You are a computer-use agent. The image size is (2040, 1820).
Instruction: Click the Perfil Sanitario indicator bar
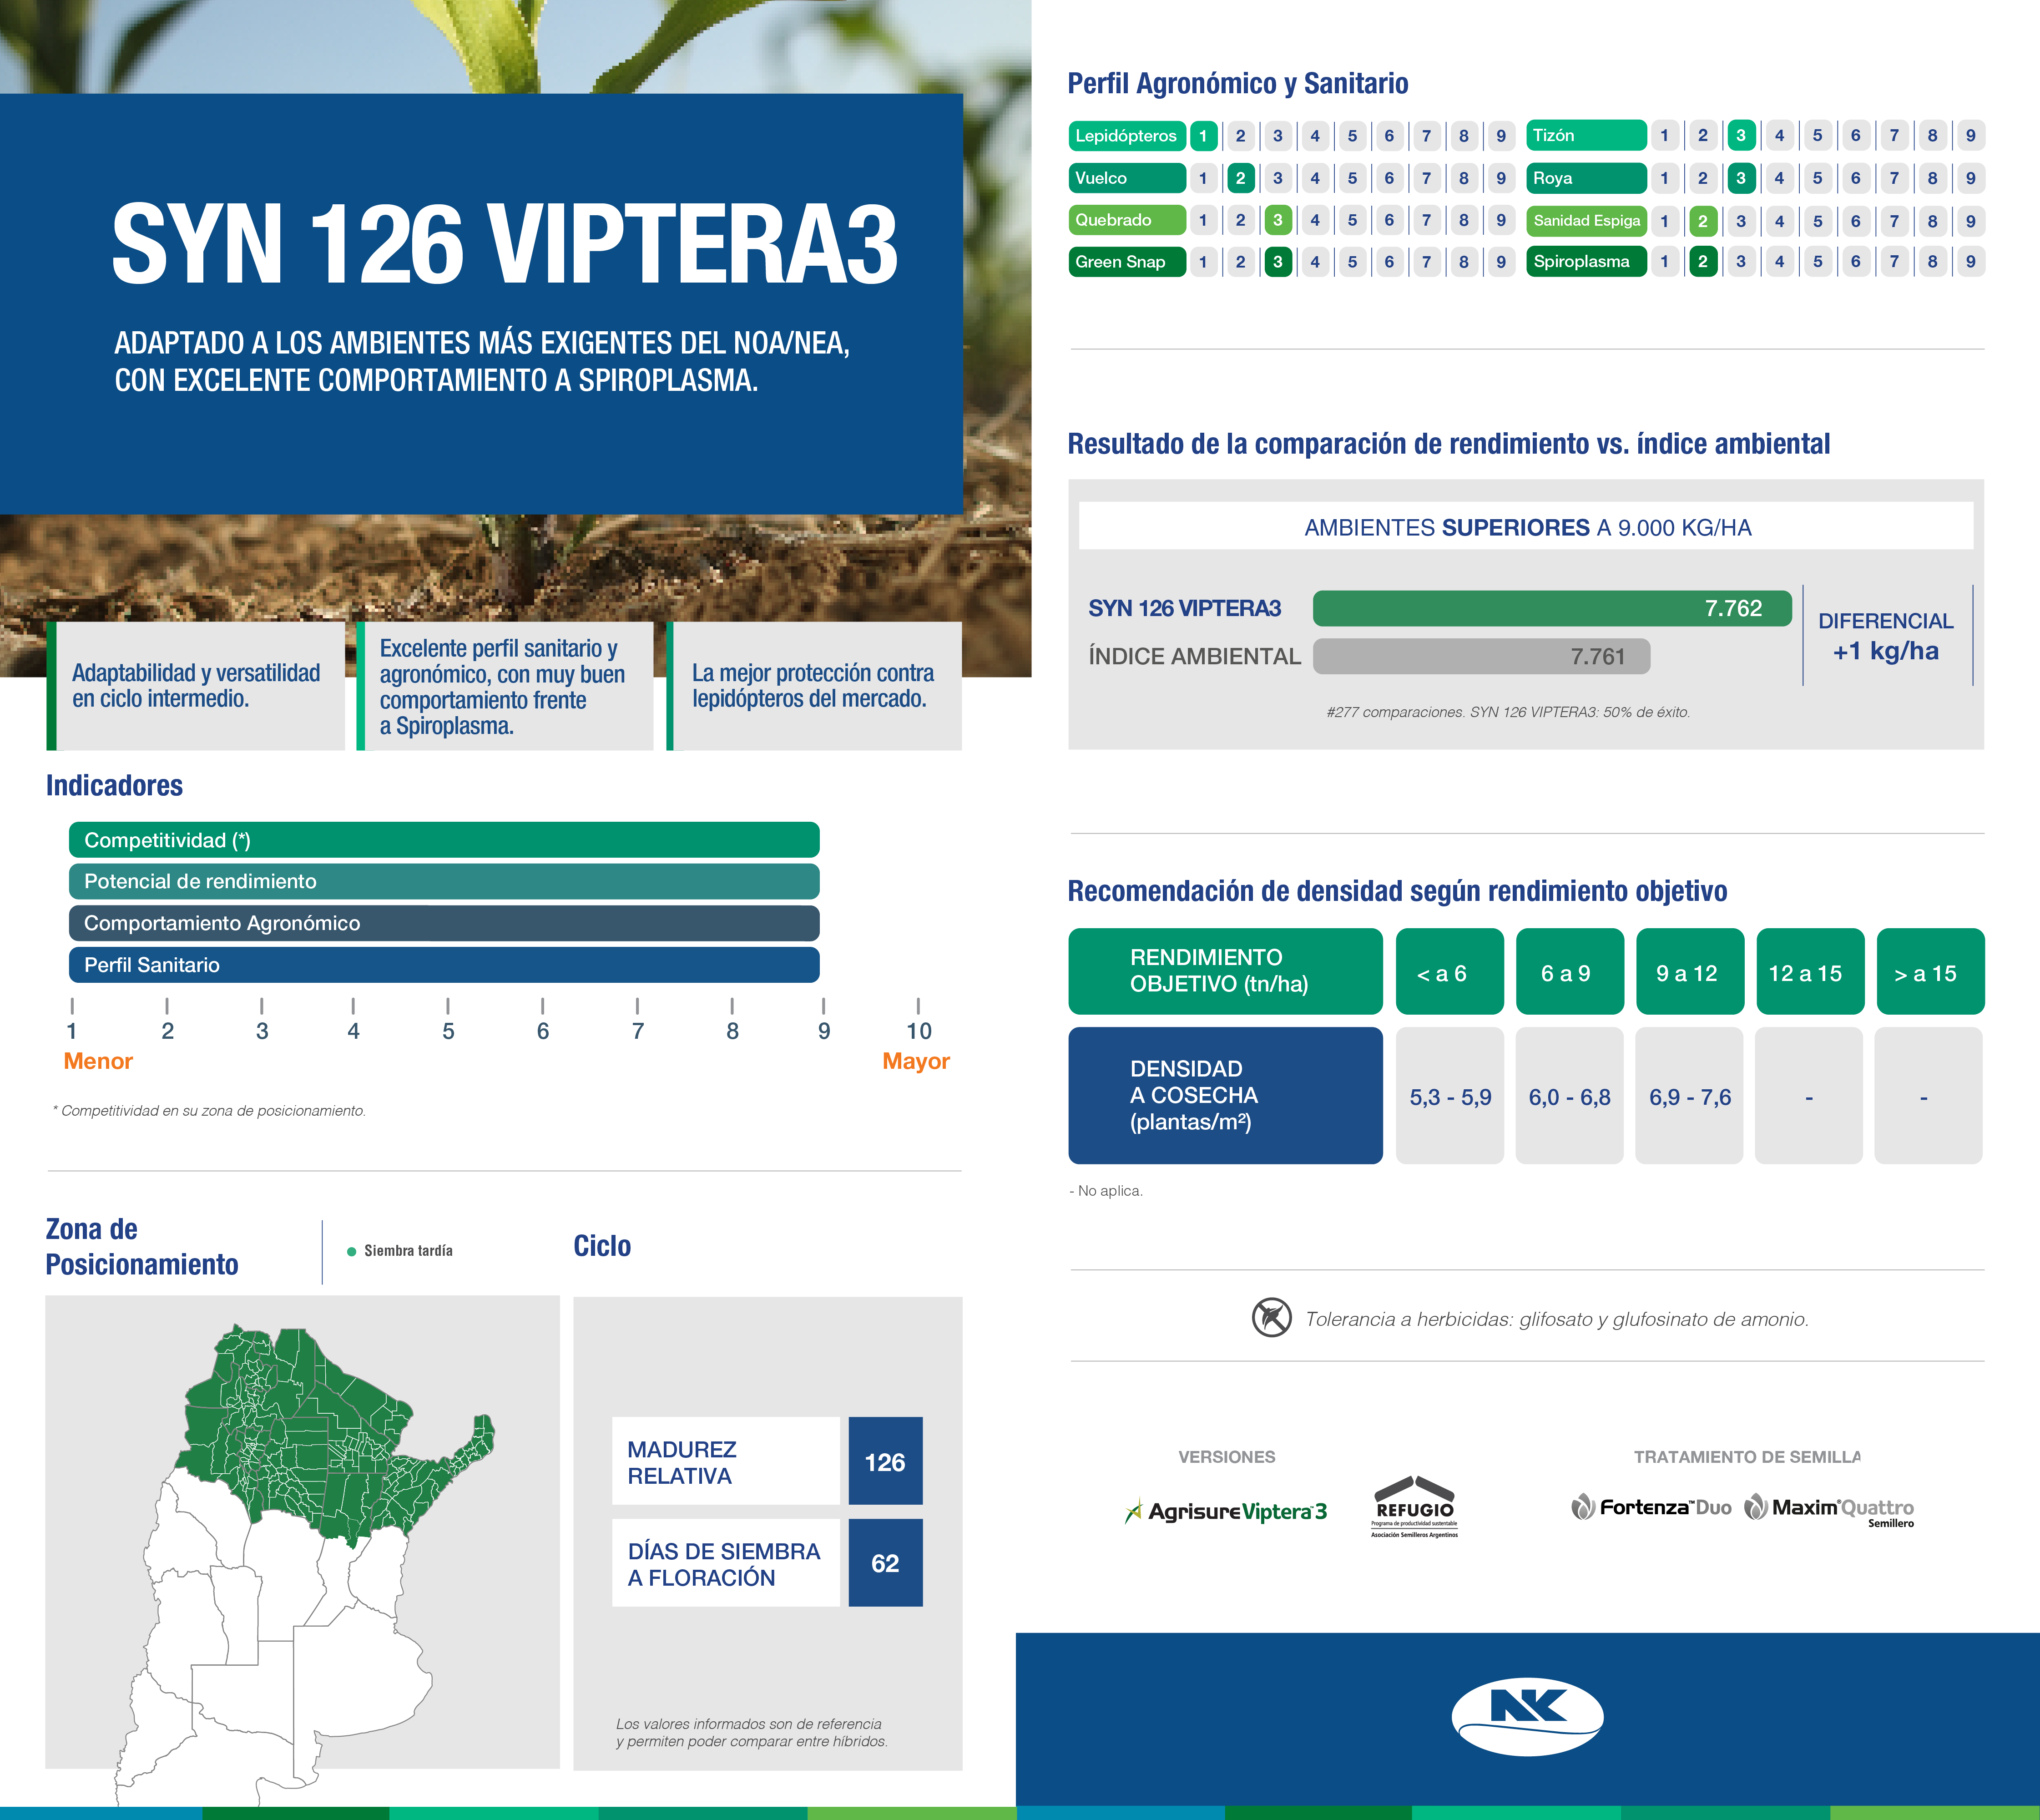click(x=444, y=965)
